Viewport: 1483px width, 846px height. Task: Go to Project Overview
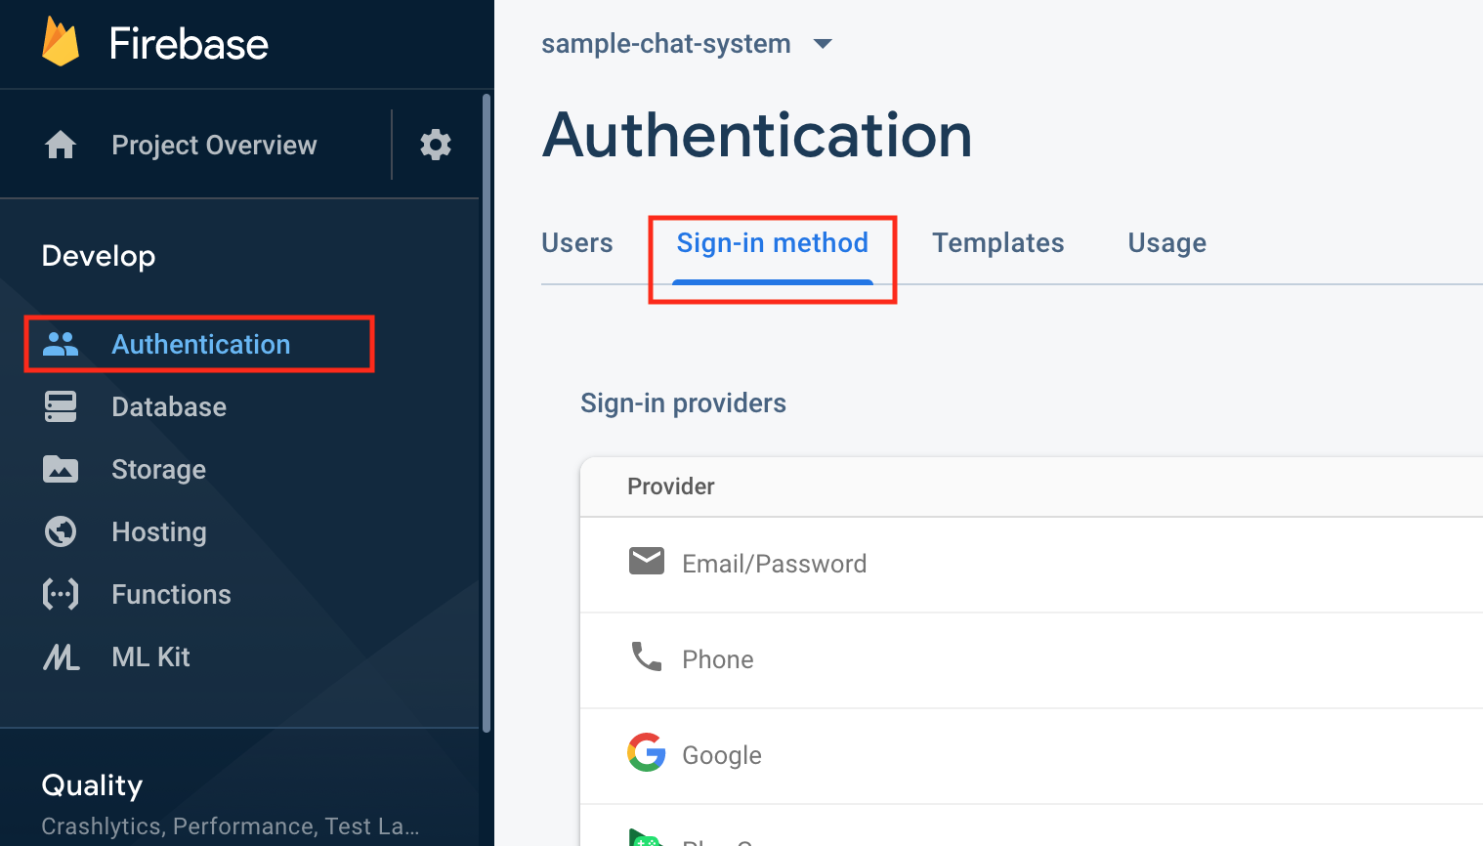click(x=214, y=145)
